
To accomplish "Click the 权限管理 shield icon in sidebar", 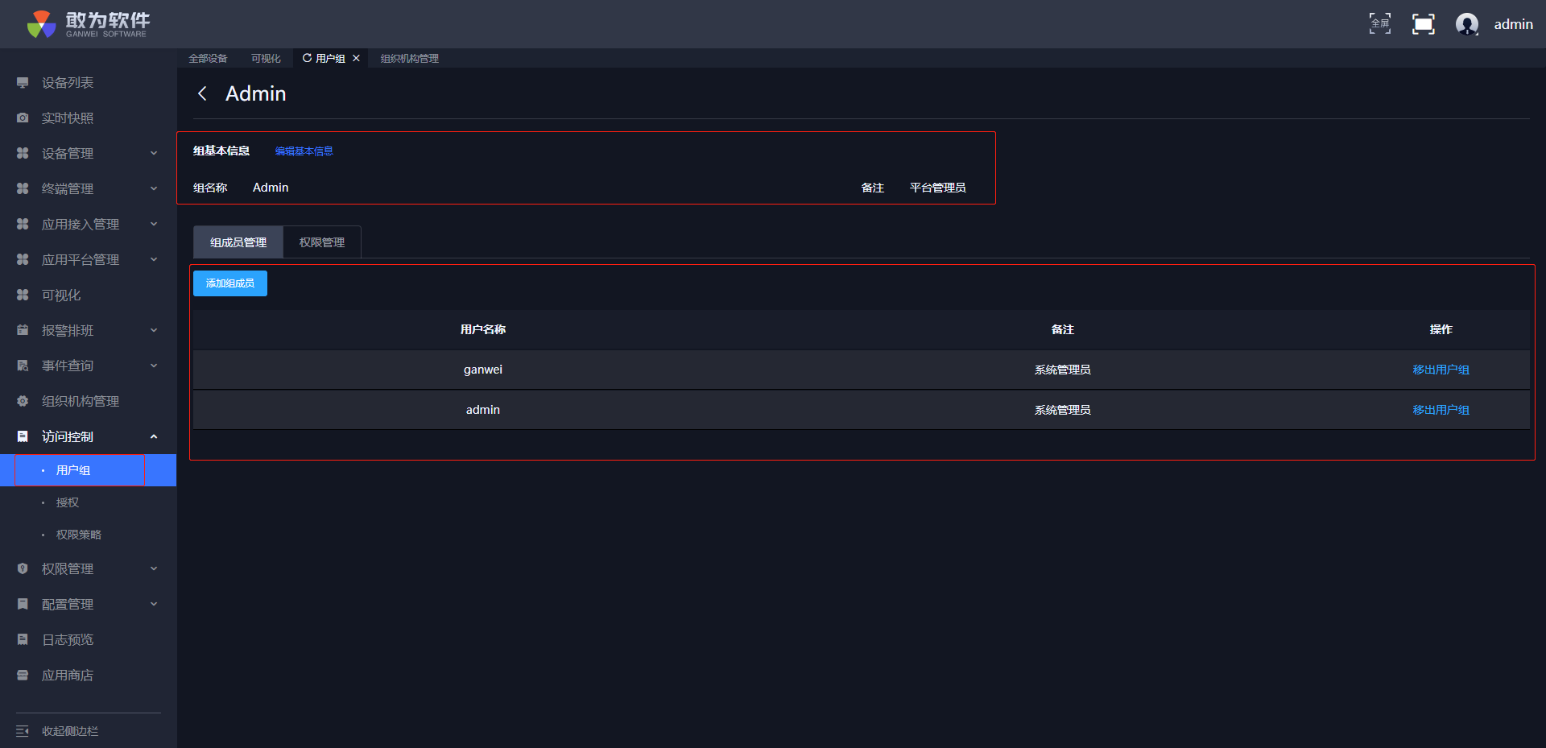I will pyautogui.click(x=23, y=569).
